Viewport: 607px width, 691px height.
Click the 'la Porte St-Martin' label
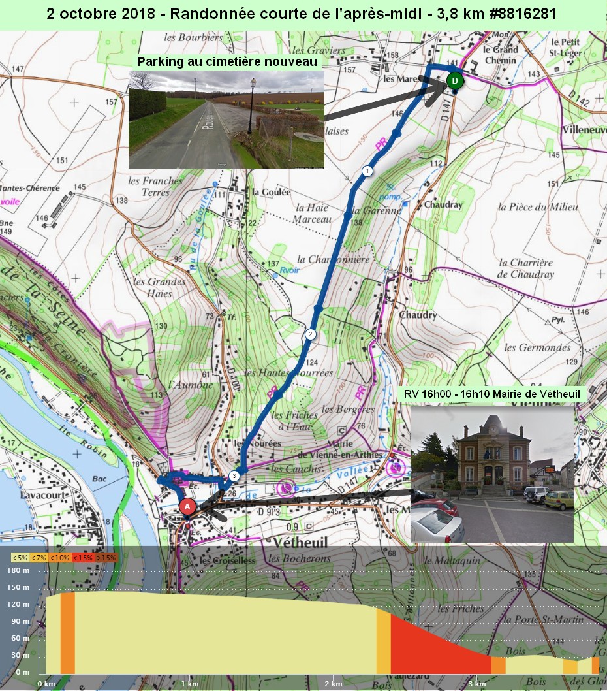coord(544,620)
